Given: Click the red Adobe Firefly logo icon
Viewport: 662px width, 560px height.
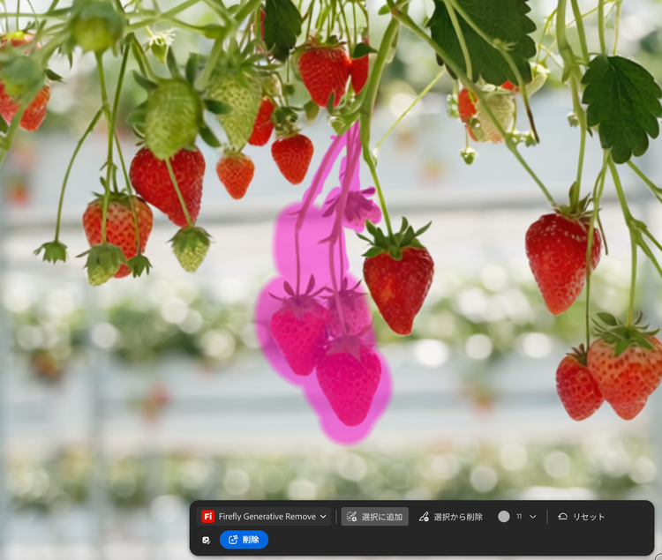Looking at the screenshot, I should click(208, 517).
